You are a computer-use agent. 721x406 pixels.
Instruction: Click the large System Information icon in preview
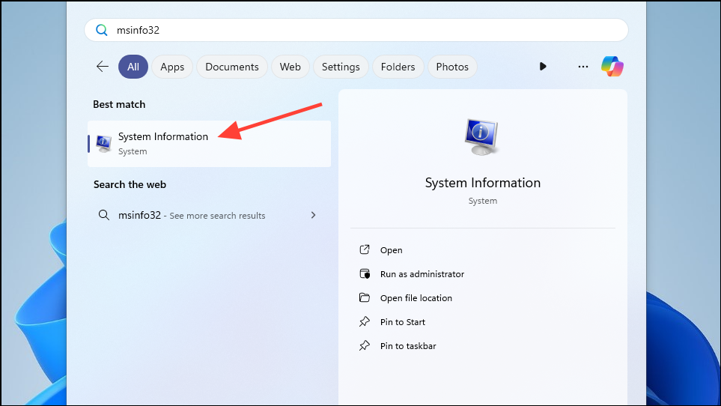(x=482, y=137)
